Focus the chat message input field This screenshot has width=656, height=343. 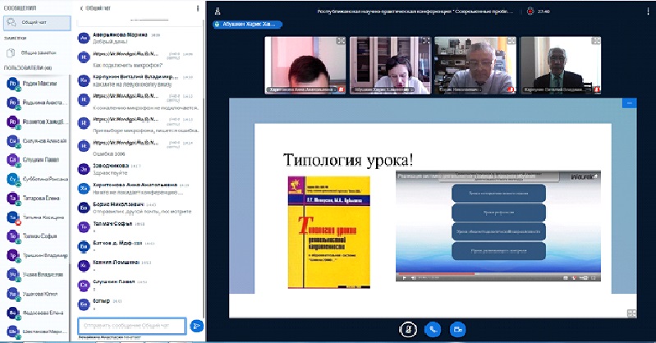[x=131, y=326]
